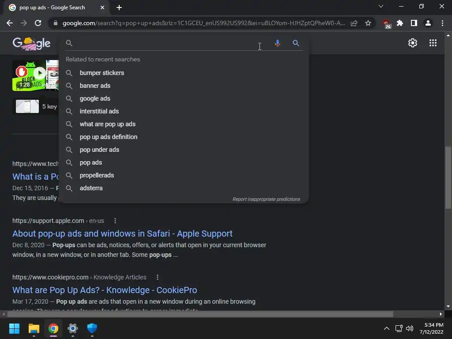Click the www.cookiepro.com URL breadcrumb

click(x=79, y=277)
